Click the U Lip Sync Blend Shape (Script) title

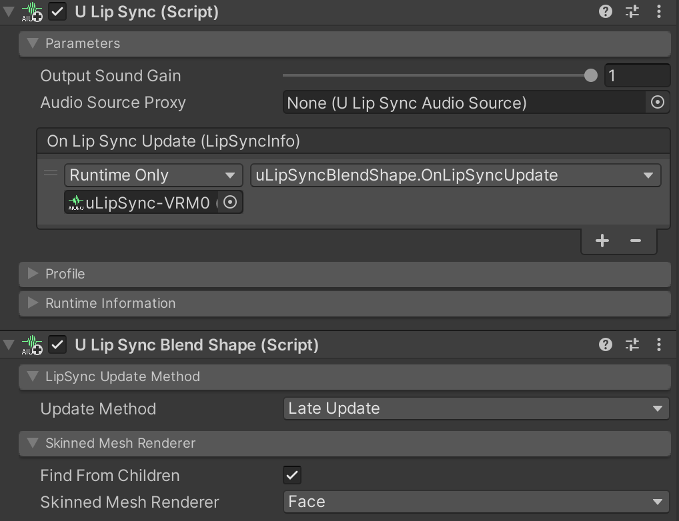point(197,345)
